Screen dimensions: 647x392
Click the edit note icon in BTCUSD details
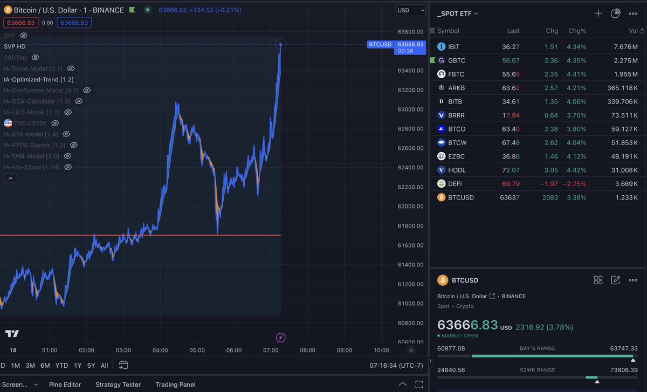tap(615, 280)
